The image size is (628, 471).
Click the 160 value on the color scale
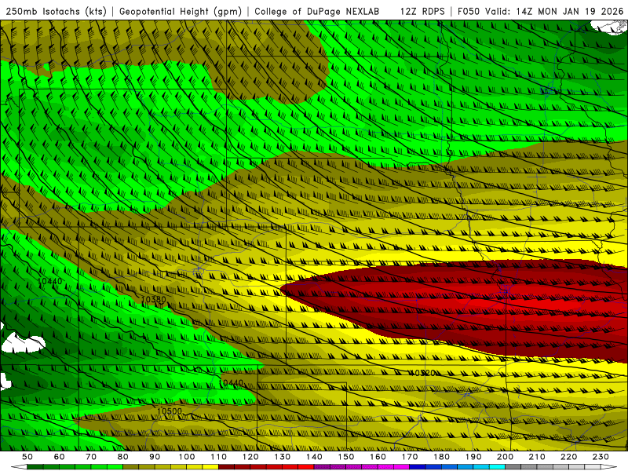coord(378,457)
